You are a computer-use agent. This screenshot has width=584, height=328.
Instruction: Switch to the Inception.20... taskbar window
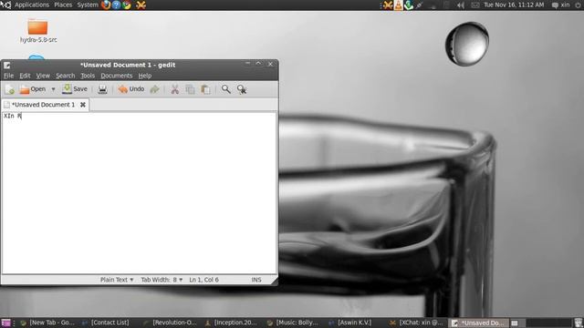(x=231, y=323)
